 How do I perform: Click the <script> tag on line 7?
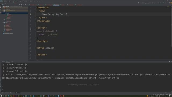pos(42,28)
